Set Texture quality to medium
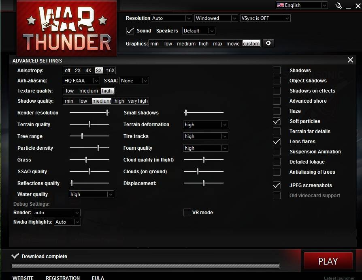This screenshot has height=280, width=362. tap(89, 91)
